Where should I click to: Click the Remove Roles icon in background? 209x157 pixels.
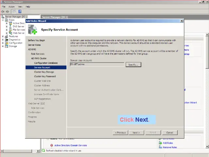160,147
